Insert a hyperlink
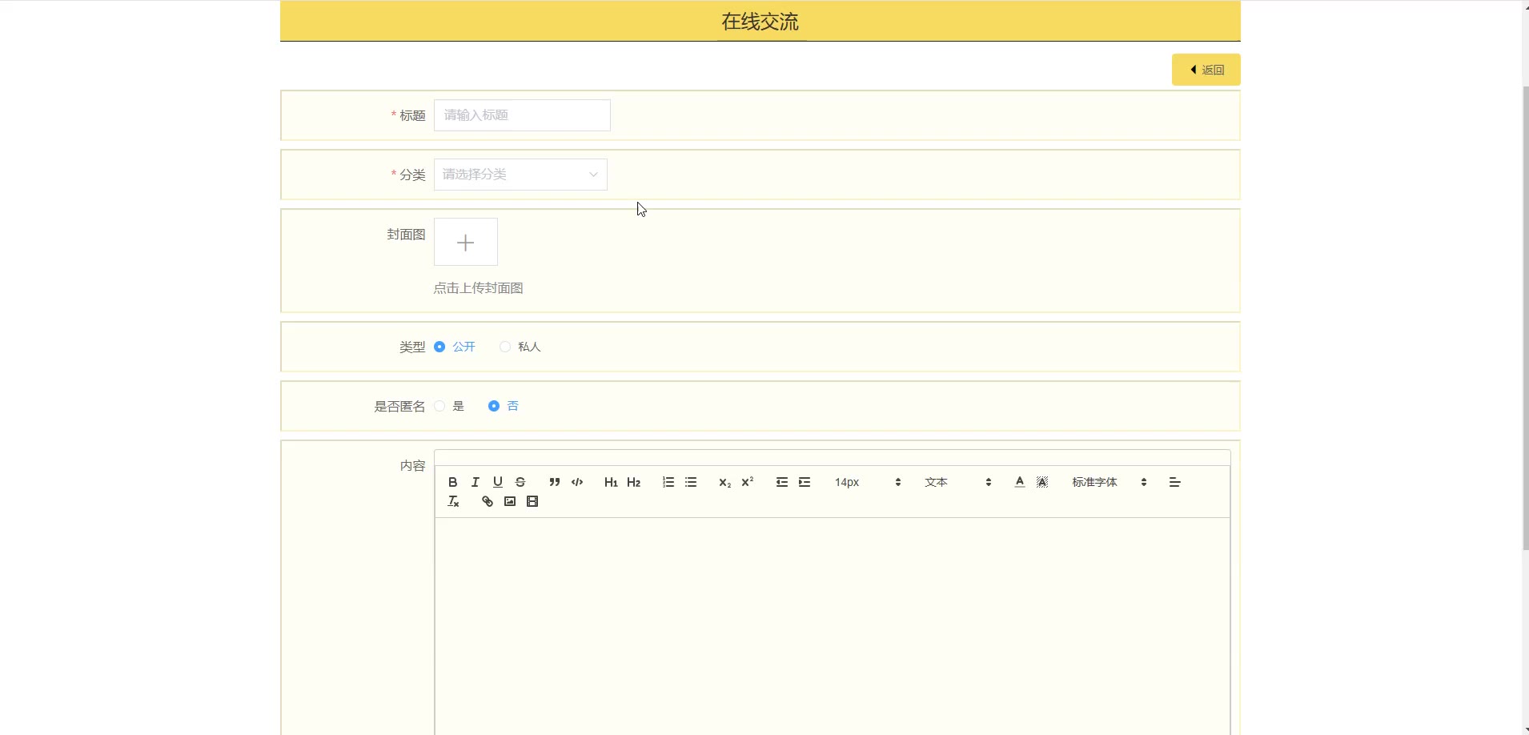1529x735 pixels. 487,501
